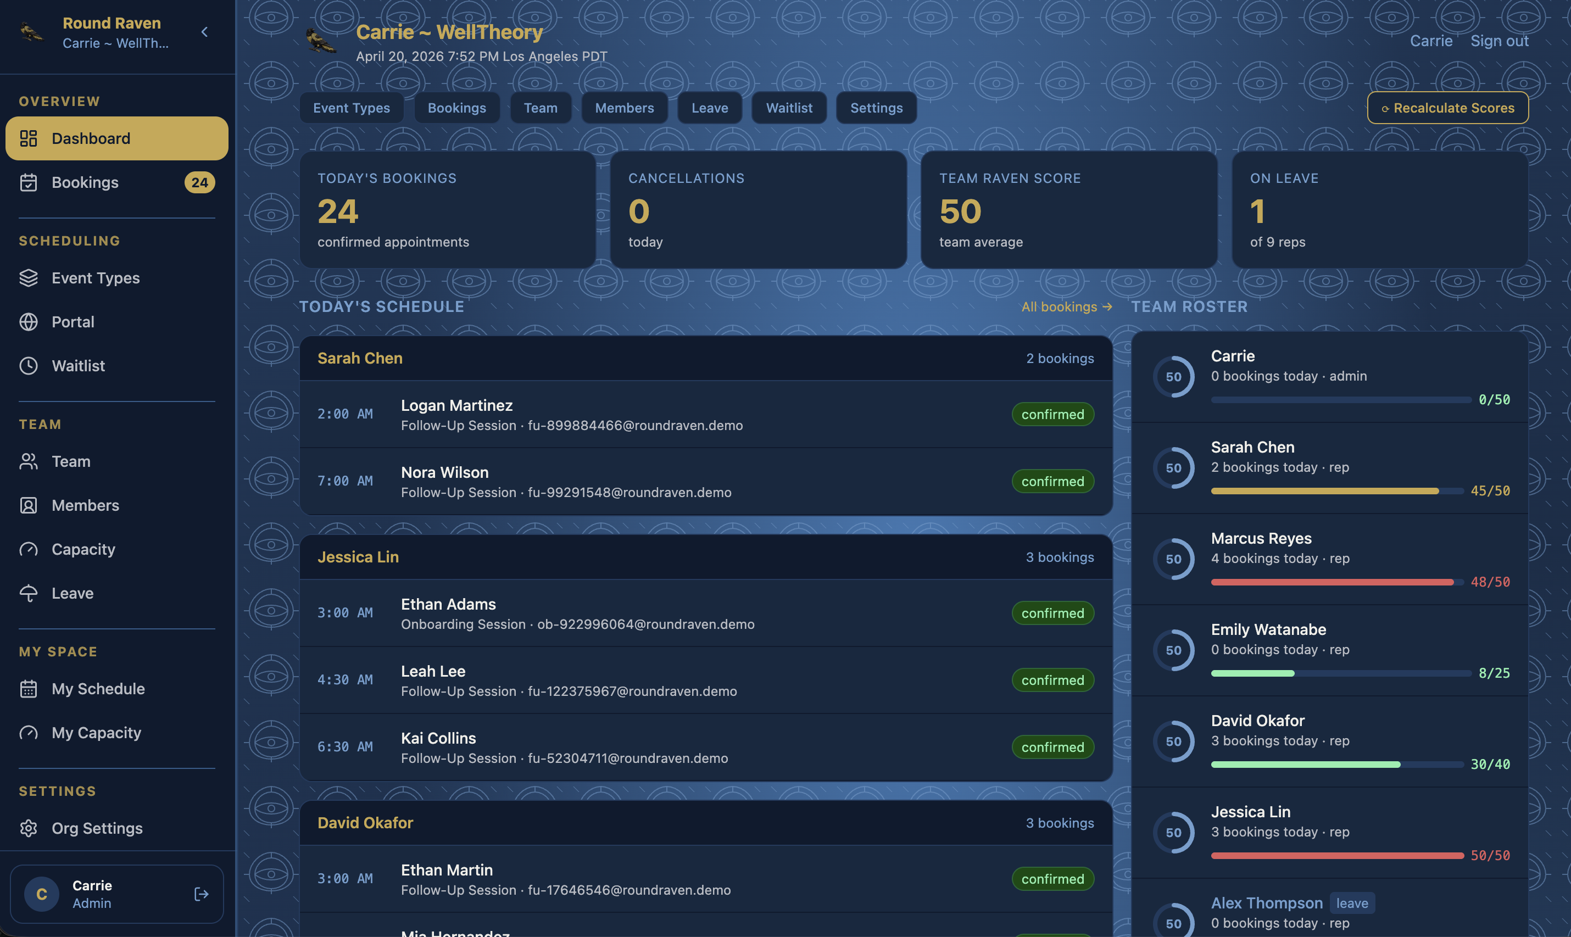Click the raven logo beside the Carrie ~ WellTheory title

click(321, 41)
